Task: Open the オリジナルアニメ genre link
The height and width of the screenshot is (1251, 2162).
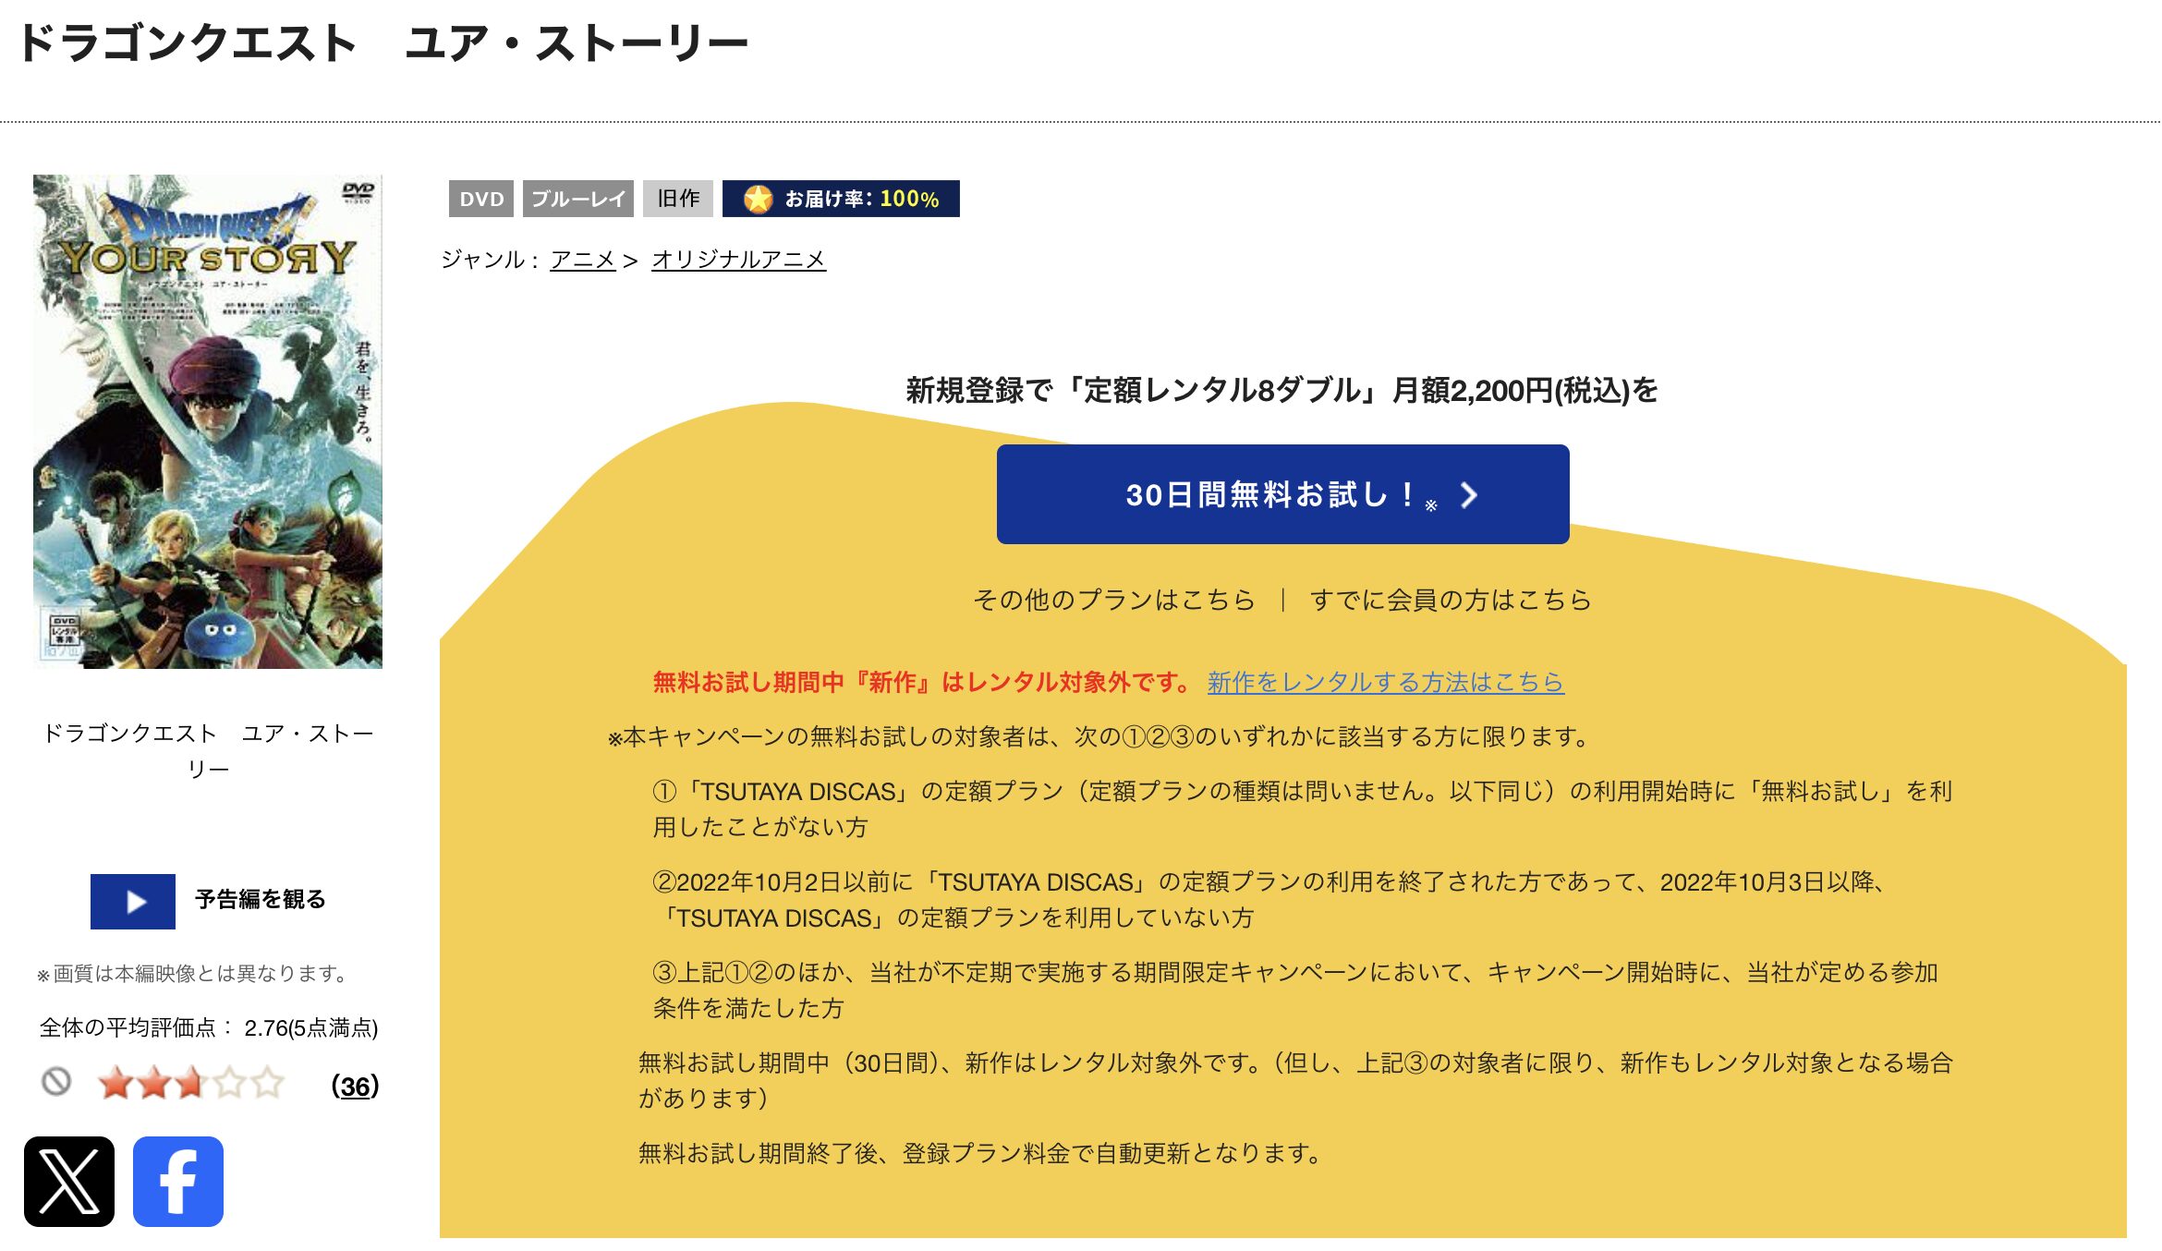Action: point(739,260)
